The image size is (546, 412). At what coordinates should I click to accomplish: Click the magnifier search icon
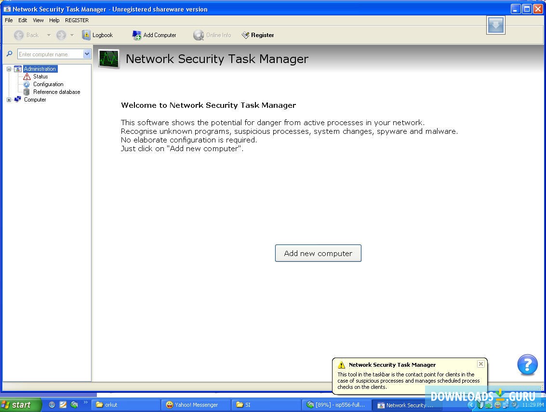[10, 54]
